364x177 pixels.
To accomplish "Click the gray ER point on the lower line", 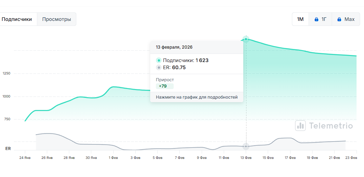I will point(246,146).
